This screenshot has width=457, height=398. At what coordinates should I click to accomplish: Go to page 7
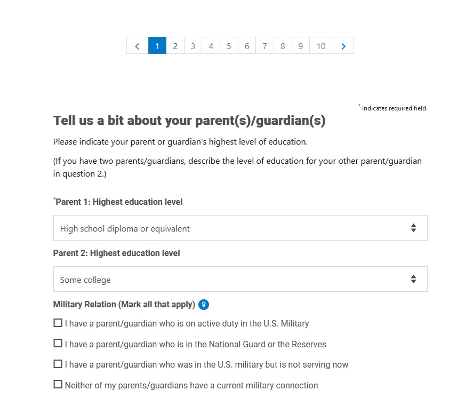[x=264, y=46]
